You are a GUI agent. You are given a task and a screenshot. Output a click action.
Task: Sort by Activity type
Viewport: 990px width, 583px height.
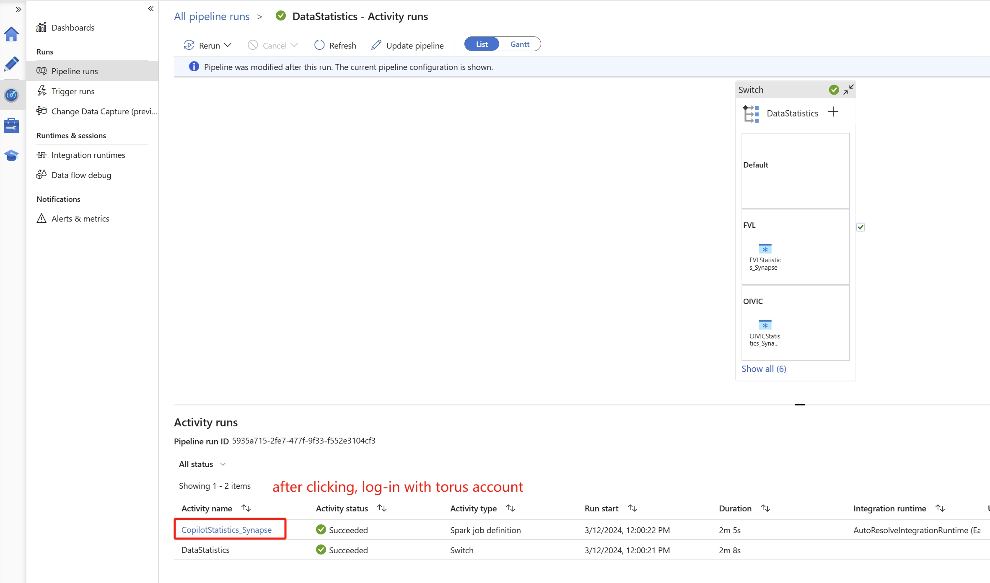511,508
